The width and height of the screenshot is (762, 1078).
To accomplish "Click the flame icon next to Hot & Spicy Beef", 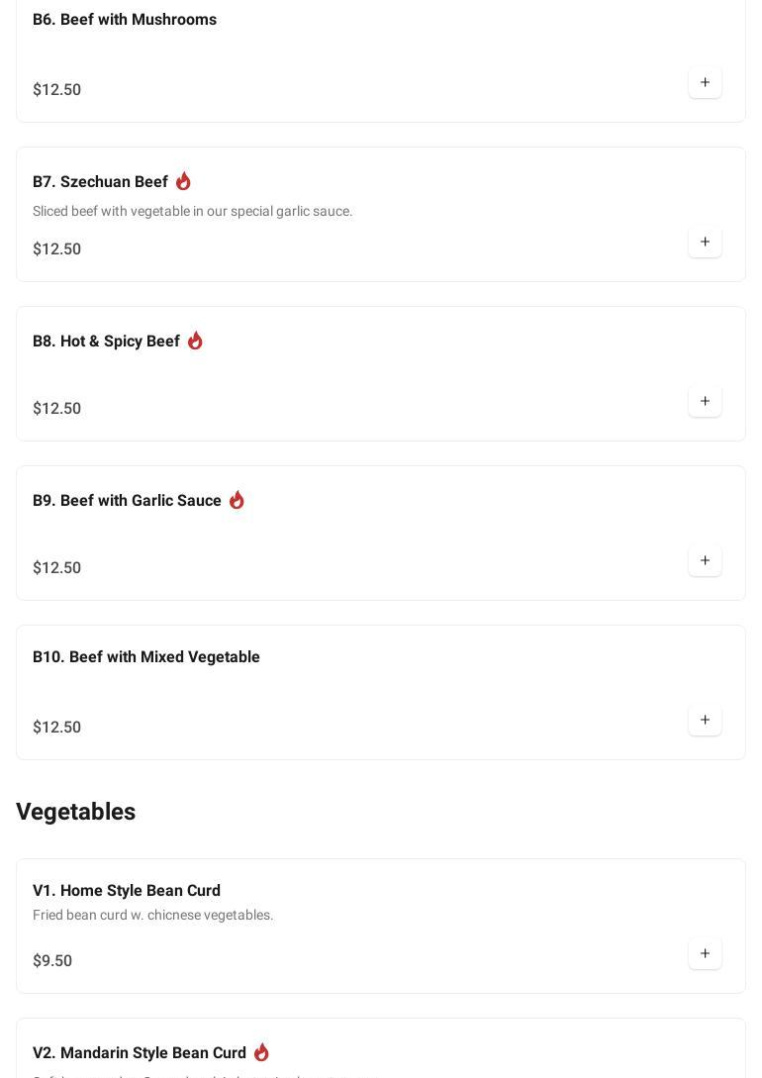I will click(195, 341).
